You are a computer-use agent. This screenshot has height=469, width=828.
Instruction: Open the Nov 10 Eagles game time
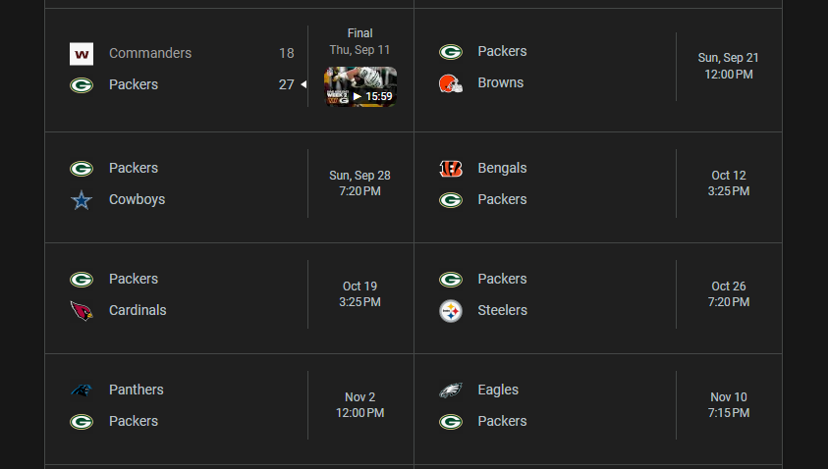[728, 404]
